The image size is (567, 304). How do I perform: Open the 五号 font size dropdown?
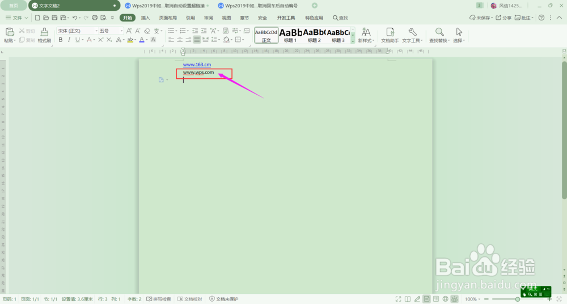click(121, 31)
